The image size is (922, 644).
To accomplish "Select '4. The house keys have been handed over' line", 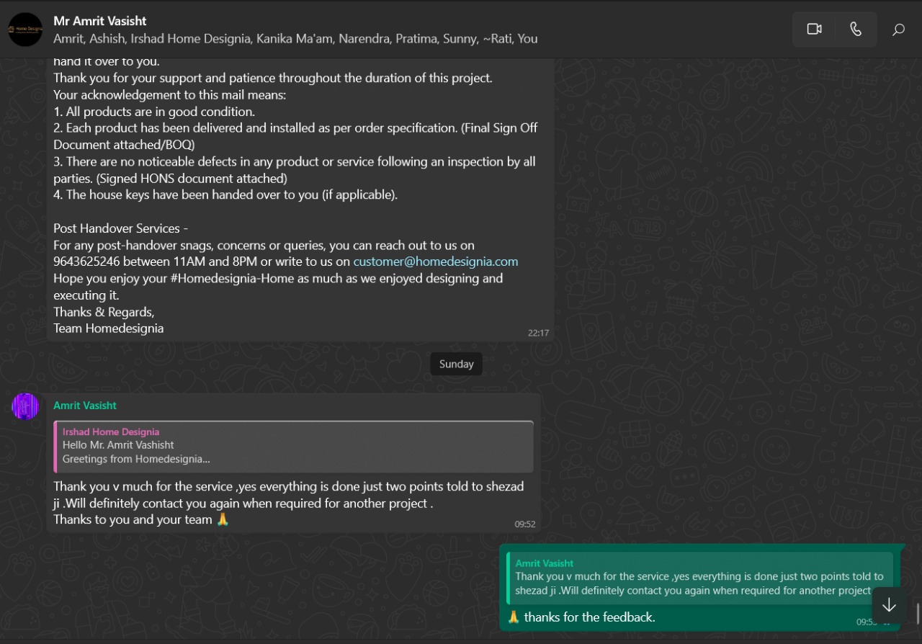I will (225, 194).
